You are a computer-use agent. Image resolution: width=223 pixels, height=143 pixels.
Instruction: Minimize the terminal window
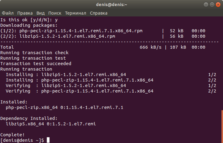[206, 4]
